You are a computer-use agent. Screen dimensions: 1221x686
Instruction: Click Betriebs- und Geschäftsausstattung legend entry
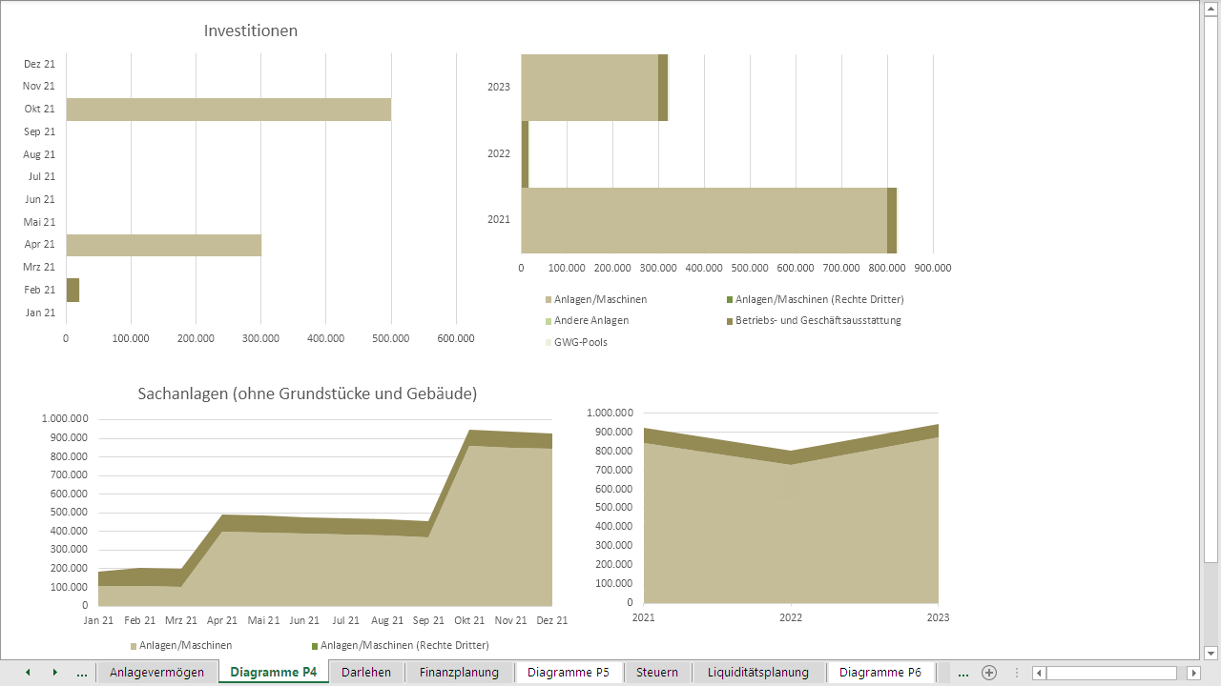[814, 320]
